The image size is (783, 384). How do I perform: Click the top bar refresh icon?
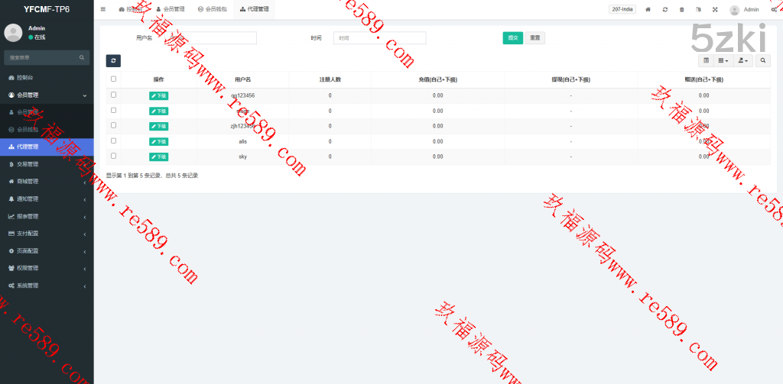click(x=665, y=9)
